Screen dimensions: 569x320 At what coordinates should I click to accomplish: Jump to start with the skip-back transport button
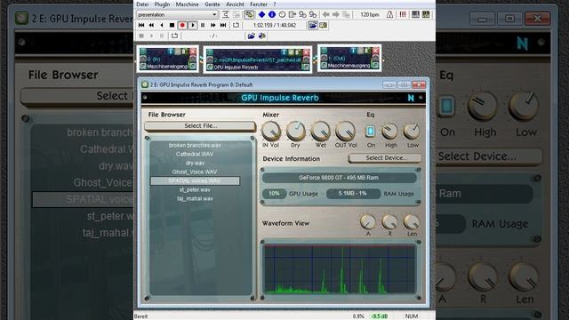(141, 25)
